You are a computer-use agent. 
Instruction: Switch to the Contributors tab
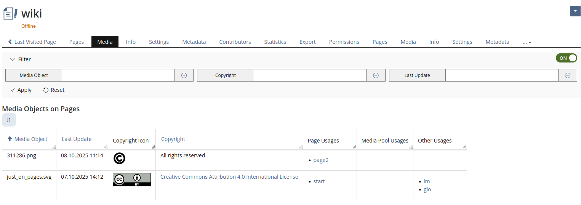235,42
